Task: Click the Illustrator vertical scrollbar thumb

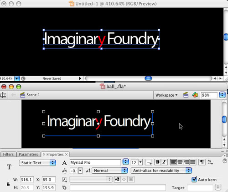Action: point(226,37)
